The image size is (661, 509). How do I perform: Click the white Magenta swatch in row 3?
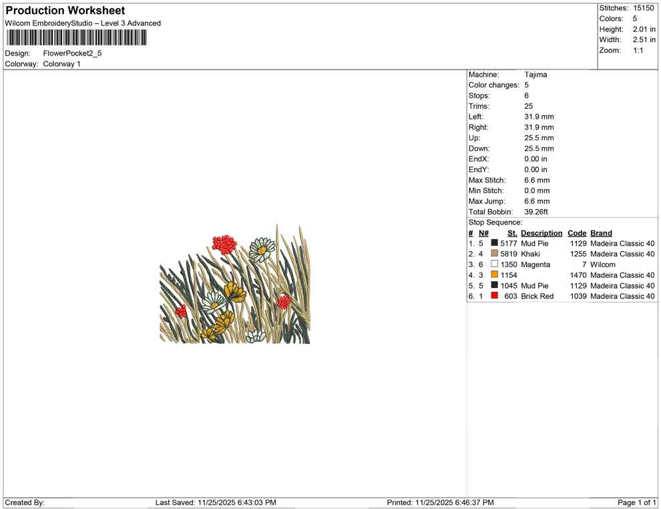pos(495,264)
